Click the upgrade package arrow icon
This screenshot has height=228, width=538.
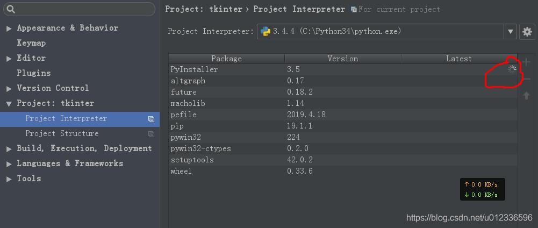[x=527, y=96]
